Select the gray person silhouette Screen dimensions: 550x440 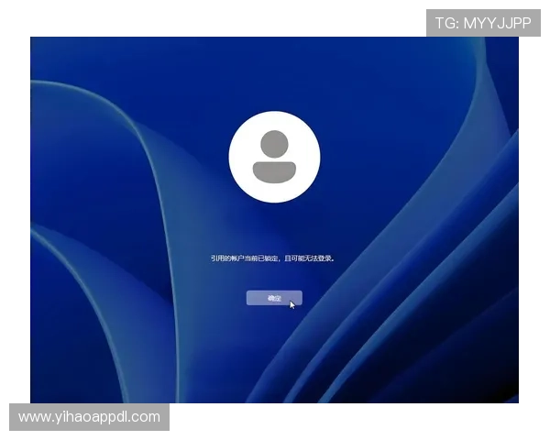coord(274,158)
